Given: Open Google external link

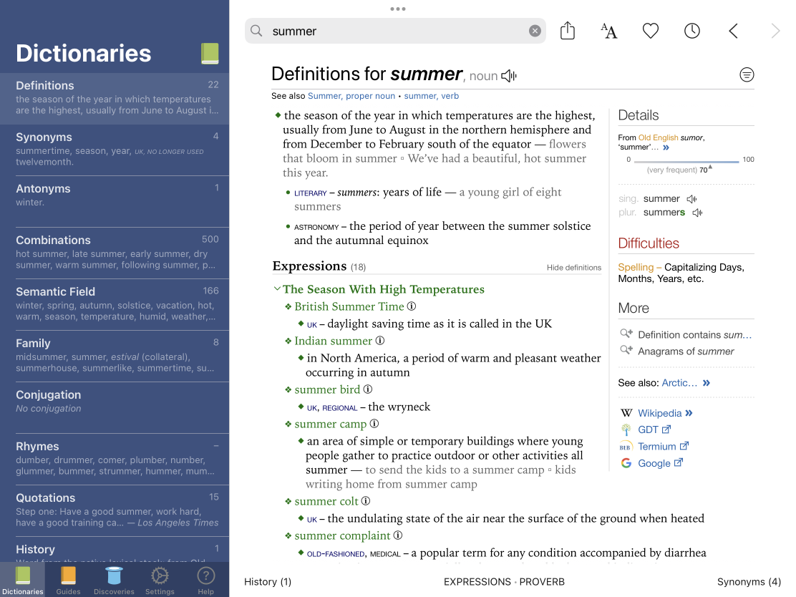Looking at the screenshot, I should click(x=660, y=463).
